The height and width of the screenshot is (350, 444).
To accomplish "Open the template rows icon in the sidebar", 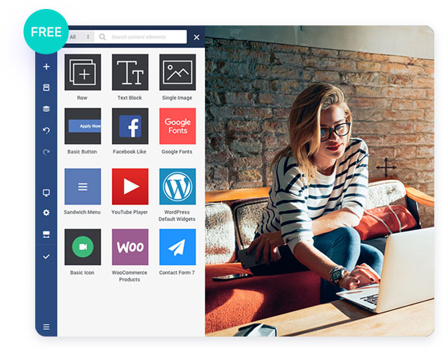I will pos(46,87).
